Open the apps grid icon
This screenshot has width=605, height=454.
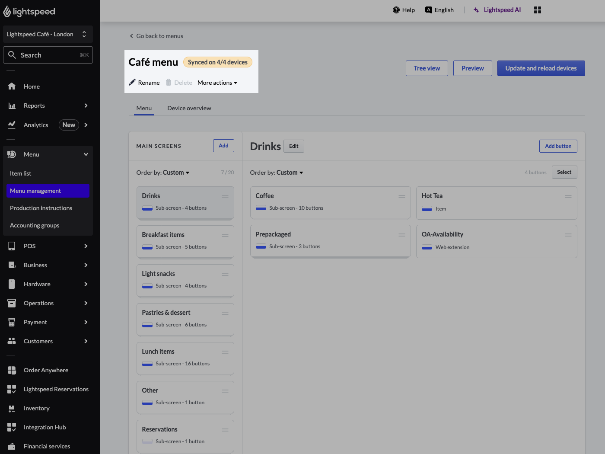pos(538,10)
